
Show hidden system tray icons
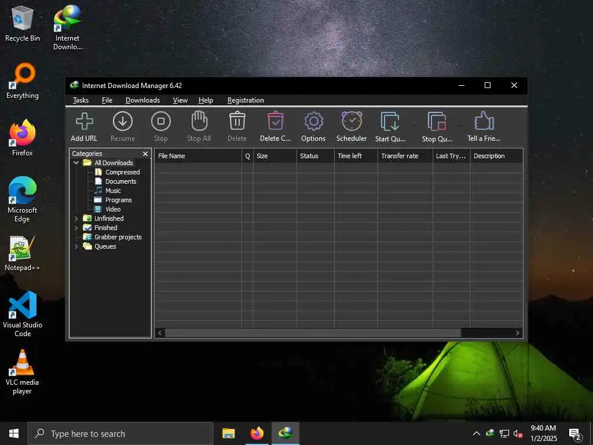click(477, 433)
